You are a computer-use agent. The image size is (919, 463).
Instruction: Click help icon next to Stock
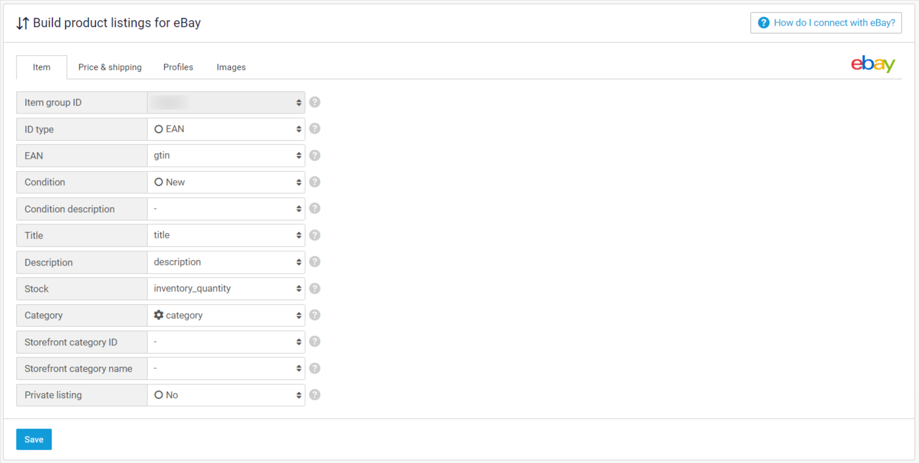[315, 289]
